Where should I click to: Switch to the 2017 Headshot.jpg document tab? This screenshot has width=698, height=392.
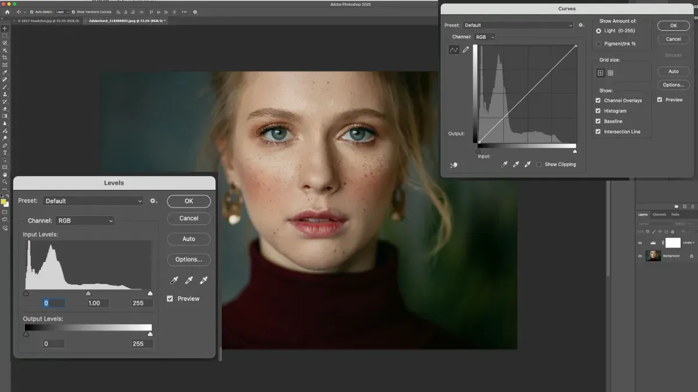click(x=47, y=21)
